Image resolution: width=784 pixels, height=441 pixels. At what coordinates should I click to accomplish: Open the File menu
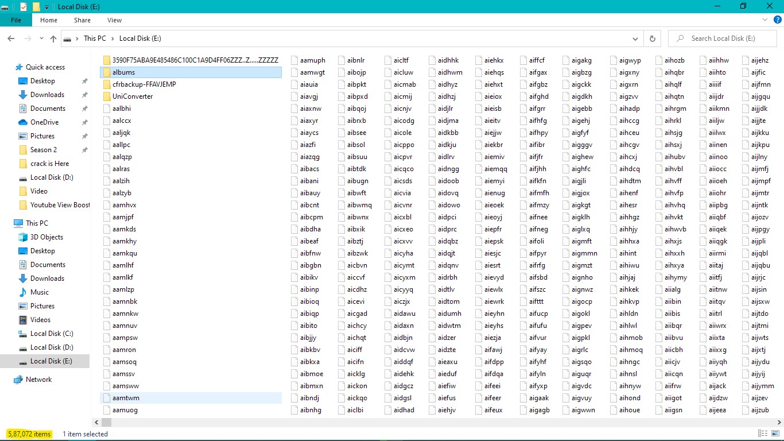coord(16,20)
